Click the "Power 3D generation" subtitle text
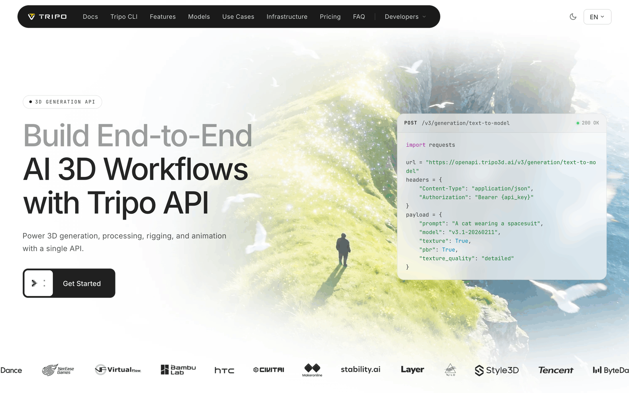This screenshot has height=393, width=629. pos(124,242)
